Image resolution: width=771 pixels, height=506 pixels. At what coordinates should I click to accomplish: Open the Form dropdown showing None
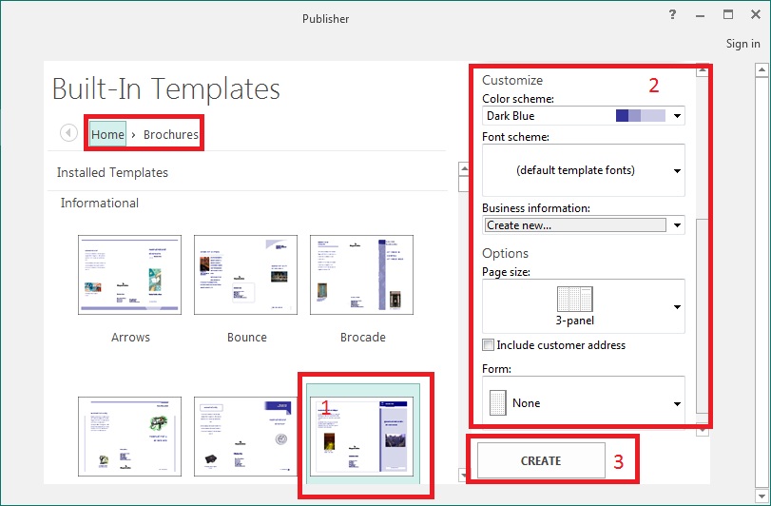[677, 403]
